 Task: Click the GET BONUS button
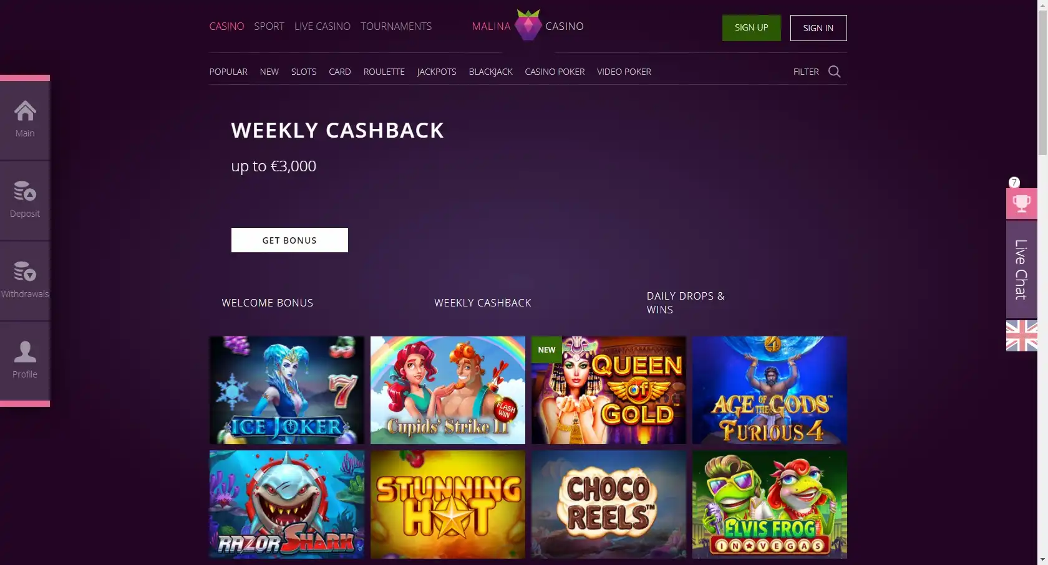coord(289,240)
